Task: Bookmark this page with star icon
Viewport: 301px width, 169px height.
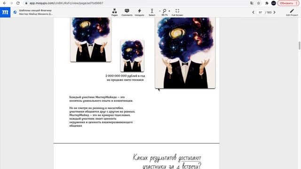Action: pos(259,3)
